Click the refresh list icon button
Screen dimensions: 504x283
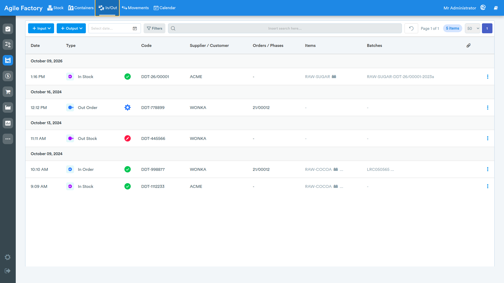(x=411, y=28)
